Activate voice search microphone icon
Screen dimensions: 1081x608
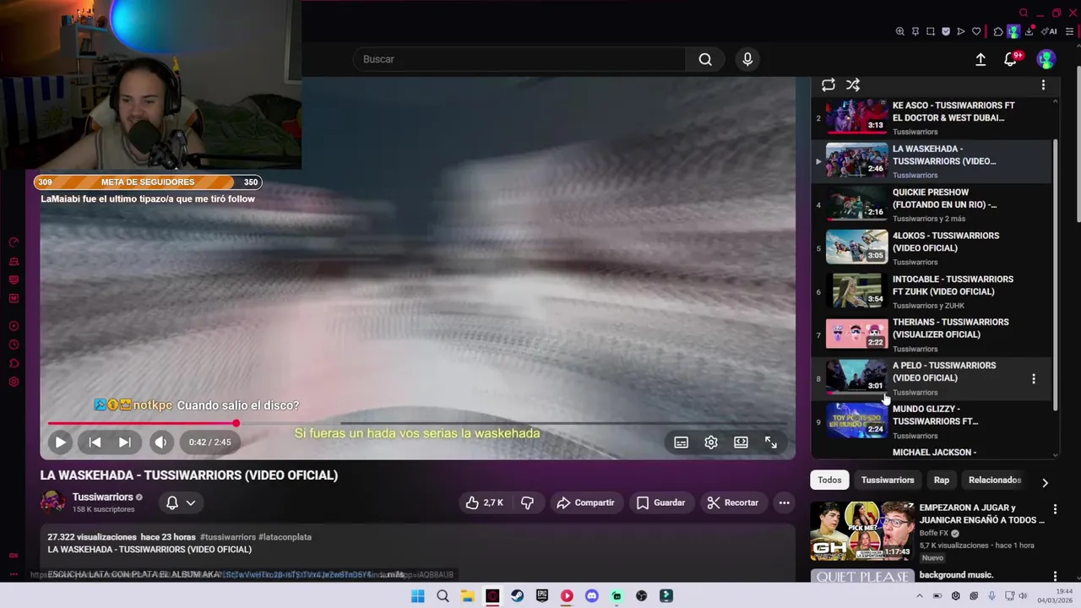[x=747, y=59]
